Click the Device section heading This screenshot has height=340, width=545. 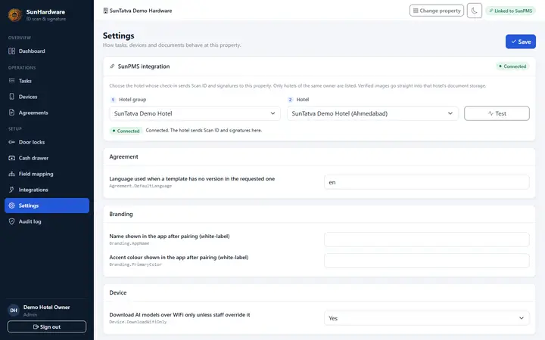(x=118, y=292)
